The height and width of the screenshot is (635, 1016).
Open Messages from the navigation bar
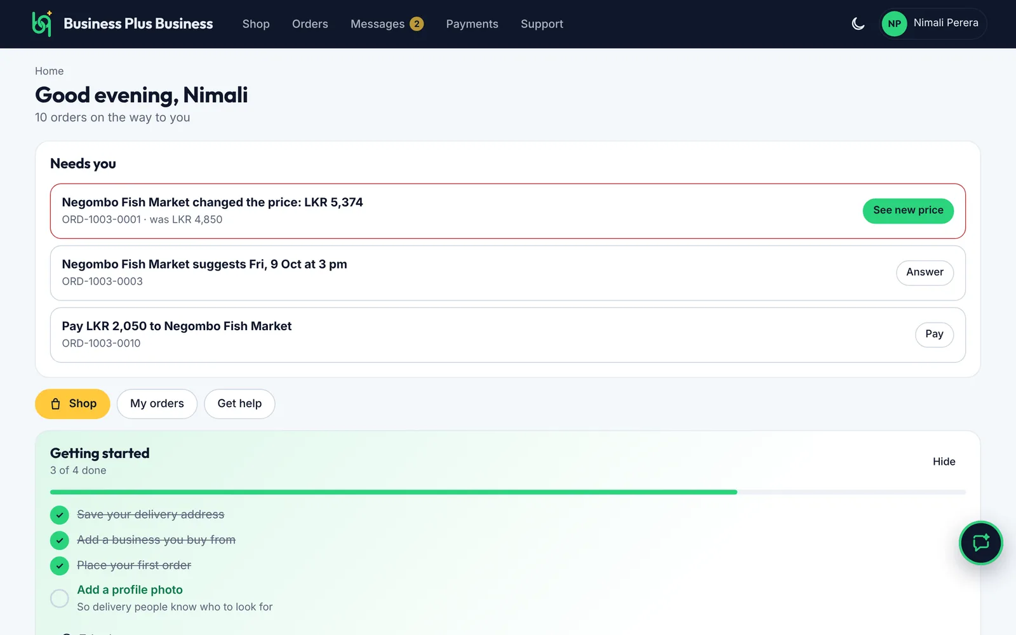tap(387, 24)
